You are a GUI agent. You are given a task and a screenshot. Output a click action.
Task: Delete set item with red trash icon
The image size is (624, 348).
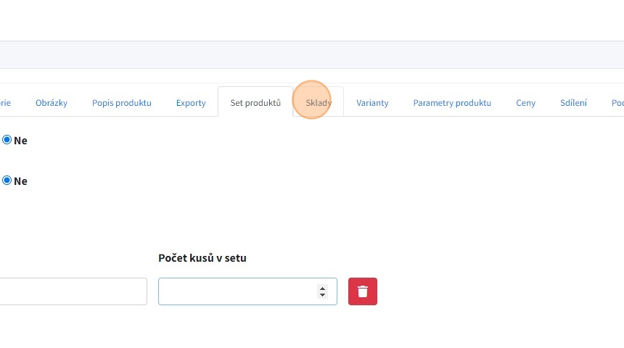pyautogui.click(x=362, y=291)
